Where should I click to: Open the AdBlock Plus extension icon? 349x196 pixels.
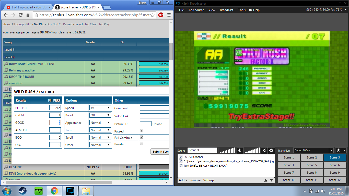click(x=161, y=15)
